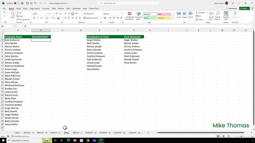Viewport: 255px width, 143px height.
Task: Expand the Clear dropdown
Action: 203,19
